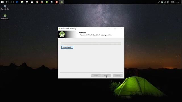This screenshot has height=102, width=182.
Task: Click the 'Installing' heading text
Action: [82, 33]
